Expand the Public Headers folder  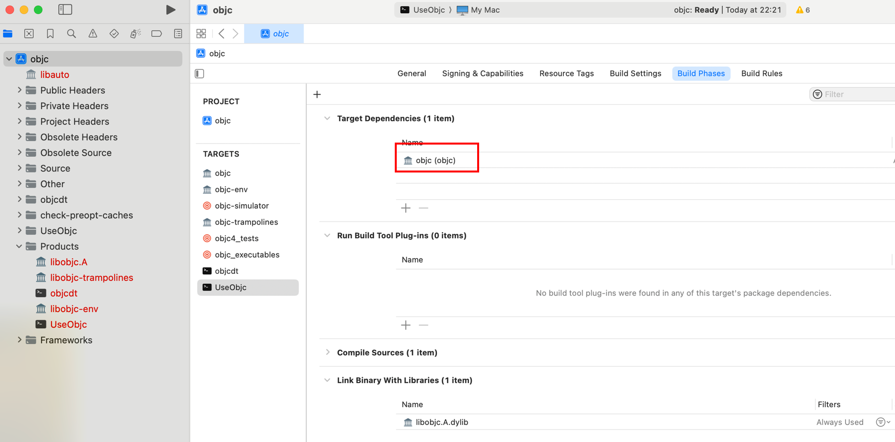[20, 90]
